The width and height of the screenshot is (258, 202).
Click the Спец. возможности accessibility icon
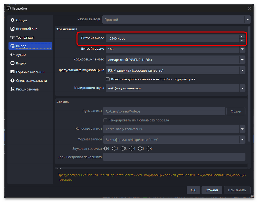click(12, 81)
